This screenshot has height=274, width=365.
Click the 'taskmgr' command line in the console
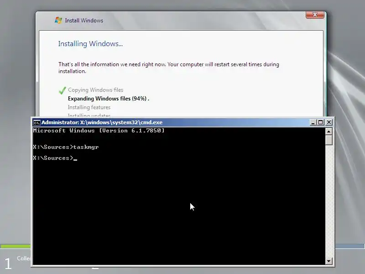(66, 147)
